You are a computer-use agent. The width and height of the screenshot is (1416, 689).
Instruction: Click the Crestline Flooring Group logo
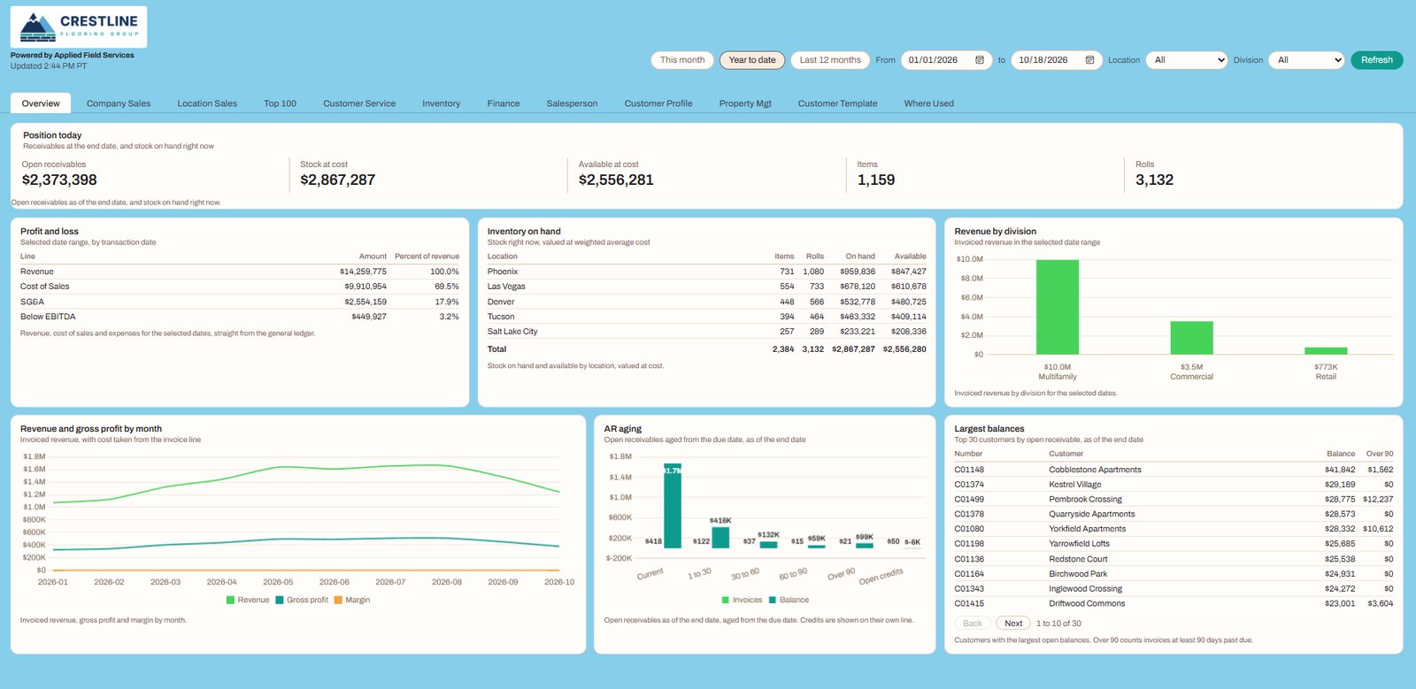point(79,27)
